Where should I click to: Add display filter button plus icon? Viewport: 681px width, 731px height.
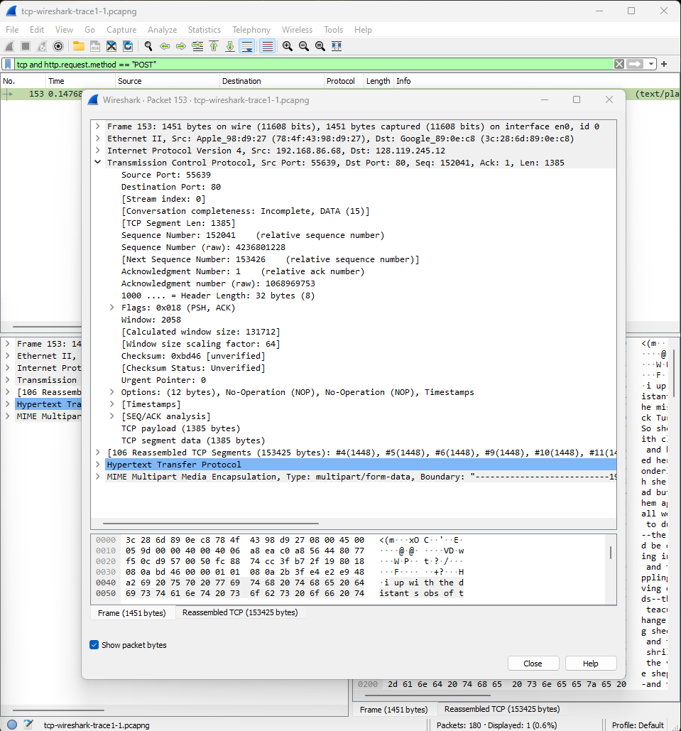click(664, 65)
